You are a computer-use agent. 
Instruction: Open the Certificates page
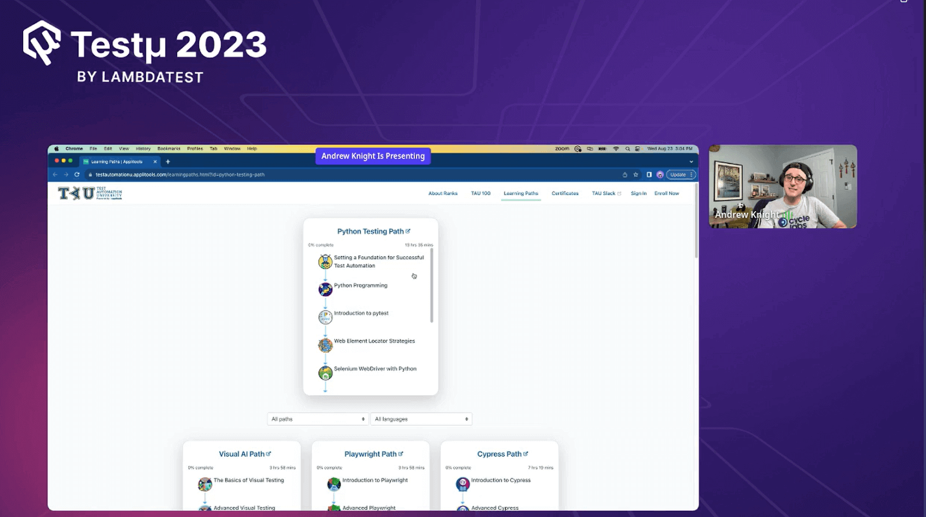coord(565,193)
